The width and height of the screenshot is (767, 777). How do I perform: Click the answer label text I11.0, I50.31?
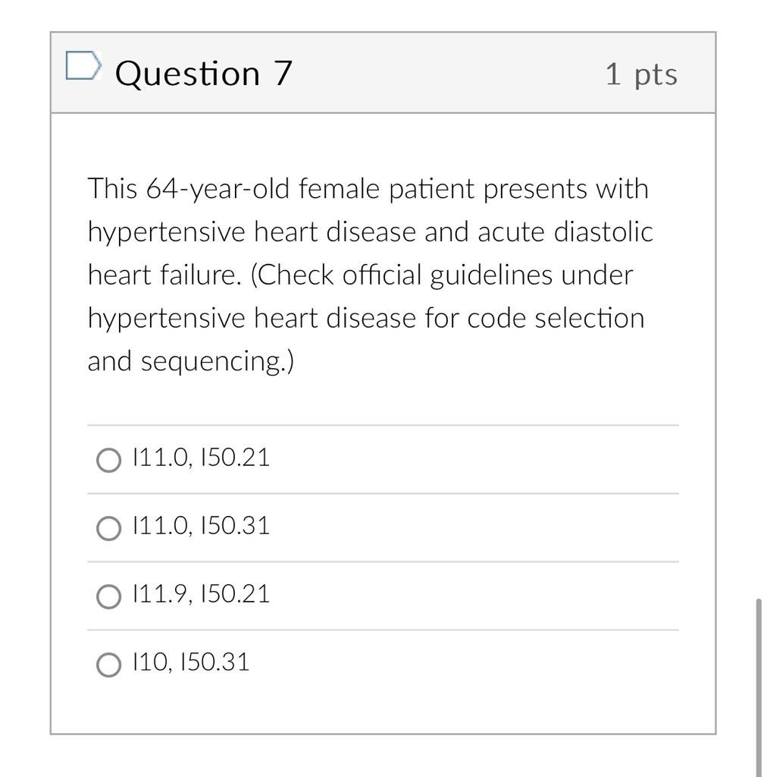pos(200,526)
